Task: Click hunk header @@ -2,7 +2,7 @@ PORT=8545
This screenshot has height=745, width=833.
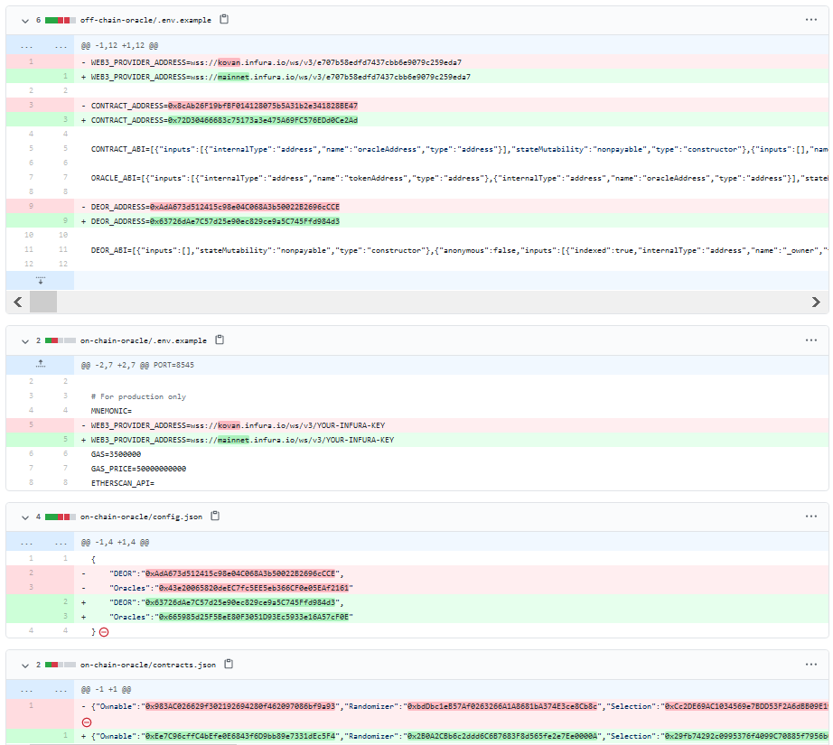Action: 137,366
